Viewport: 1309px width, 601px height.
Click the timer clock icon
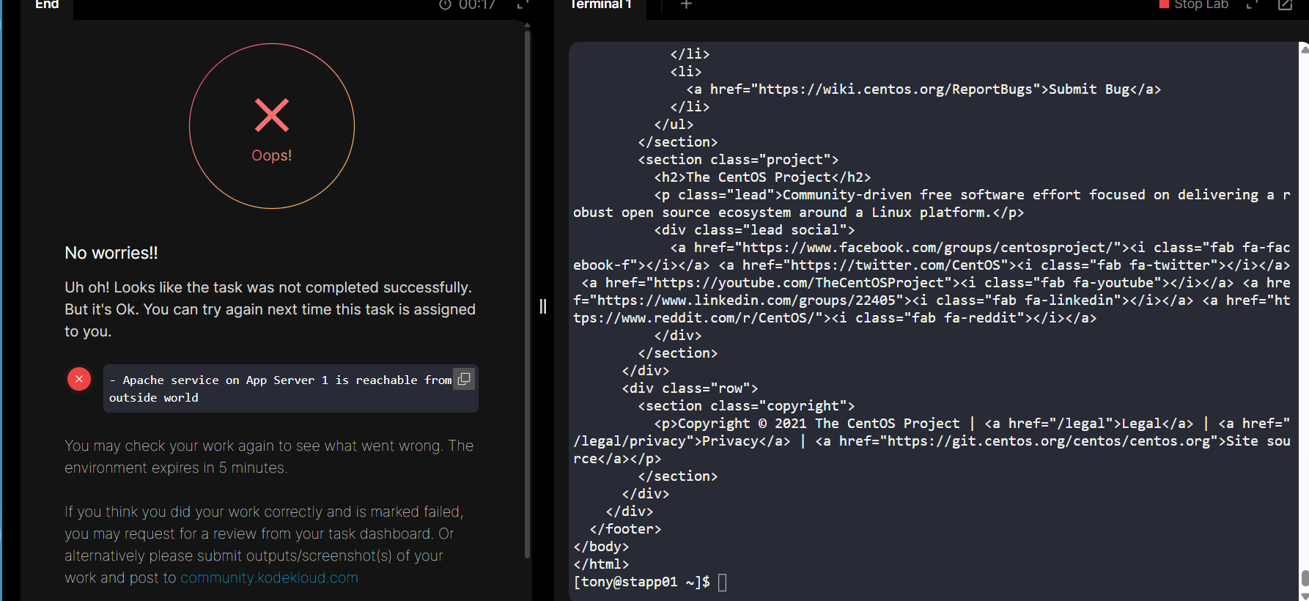point(445,4)
